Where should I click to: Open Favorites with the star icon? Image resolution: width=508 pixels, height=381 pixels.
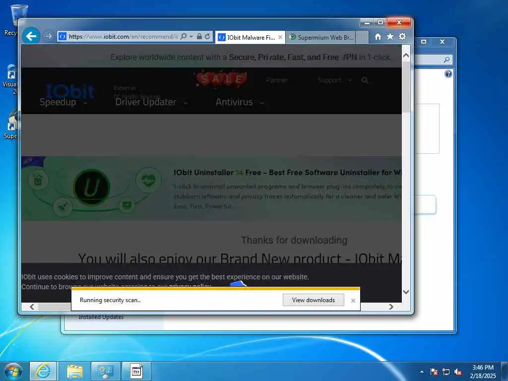390,36
